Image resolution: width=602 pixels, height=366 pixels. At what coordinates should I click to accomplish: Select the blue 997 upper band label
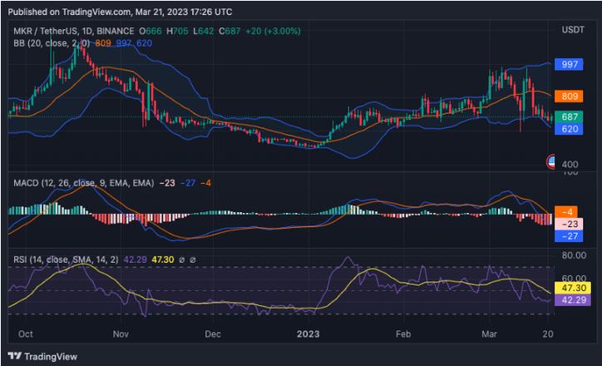(x=569, y=64)
